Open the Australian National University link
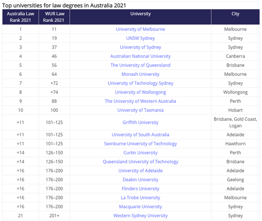262x221 pixels. (140, 56)
